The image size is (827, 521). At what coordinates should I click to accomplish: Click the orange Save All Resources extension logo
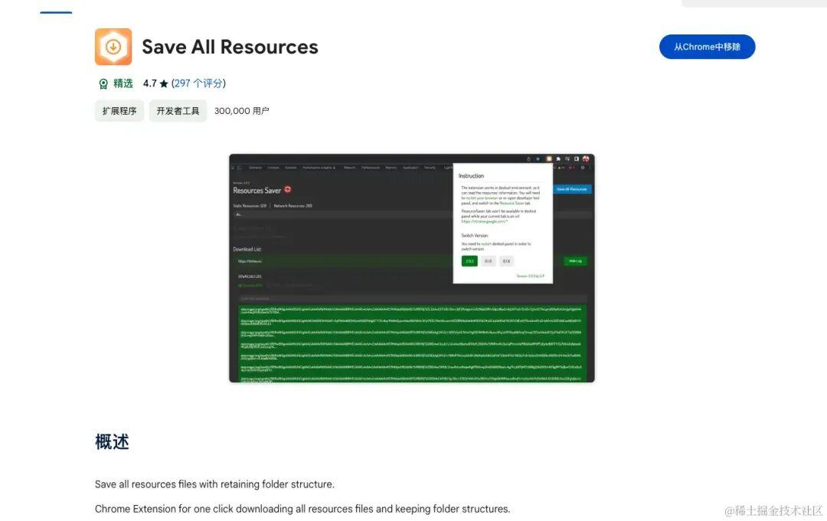[113, 47]
